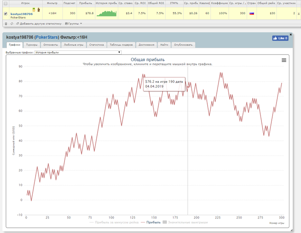Click the $3.4 average stake cell
Viewport: 301px width, 233px height.
point(129,13)
